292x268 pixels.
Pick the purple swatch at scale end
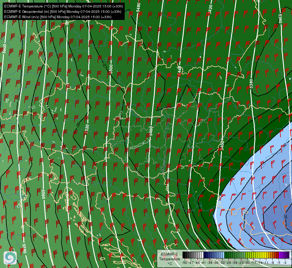[288, 255]
